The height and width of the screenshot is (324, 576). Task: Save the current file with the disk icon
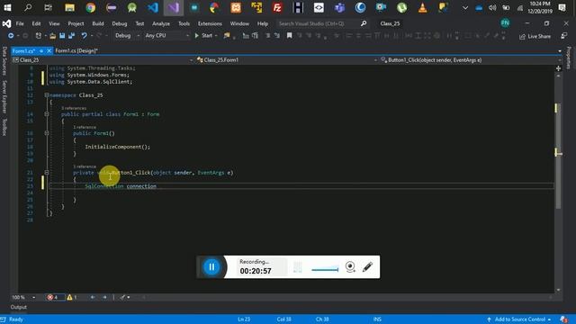coord(62,36)
